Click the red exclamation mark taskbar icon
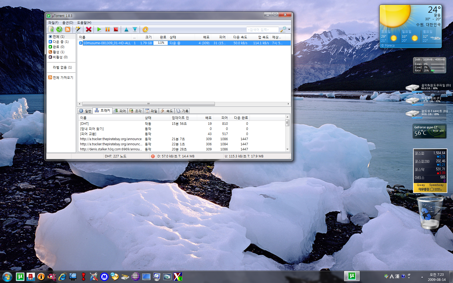Viewport: 453px width, 283px height. tap(83, 277)
